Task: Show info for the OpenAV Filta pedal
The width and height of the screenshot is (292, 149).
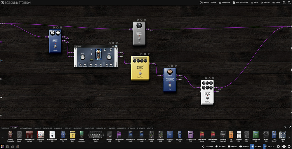Action: [x=168, y=66]
